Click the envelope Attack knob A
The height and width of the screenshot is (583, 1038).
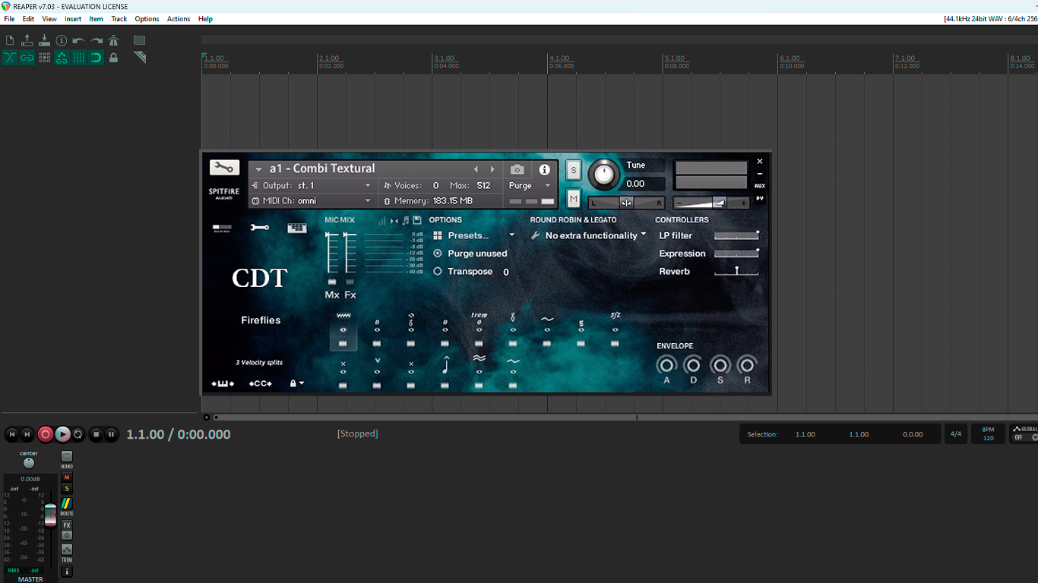click(667, 365)
